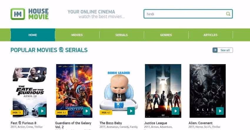250x130 pixels.
Task: Click play icon on Justice League poster
Action: 175,111
